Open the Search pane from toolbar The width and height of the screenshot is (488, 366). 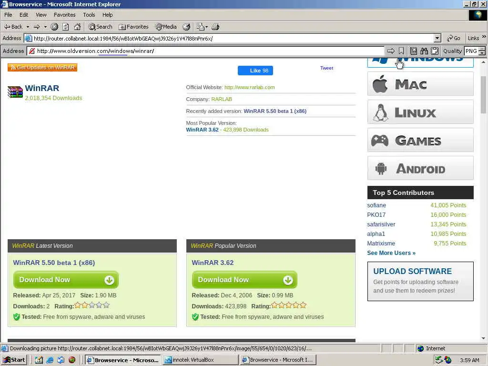point(100,27)
